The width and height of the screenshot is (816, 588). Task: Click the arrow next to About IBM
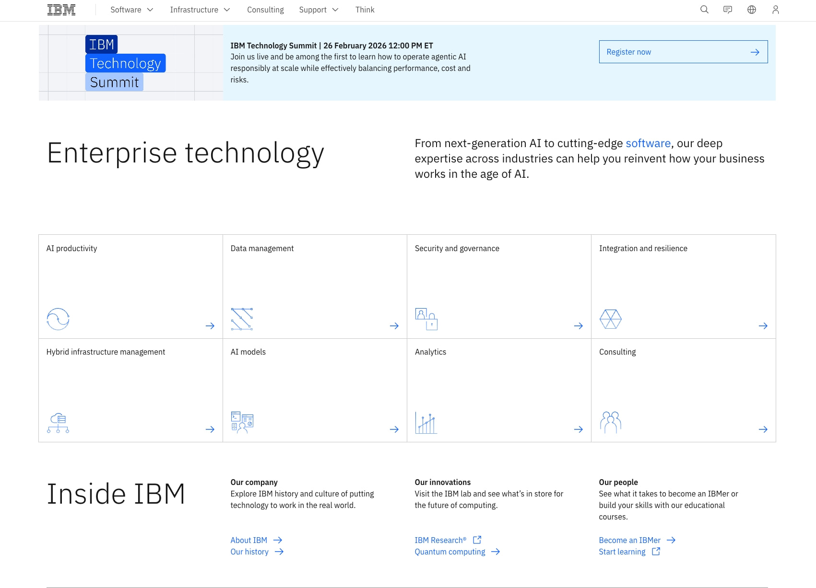pyautogui.click(x=278, y=540)
